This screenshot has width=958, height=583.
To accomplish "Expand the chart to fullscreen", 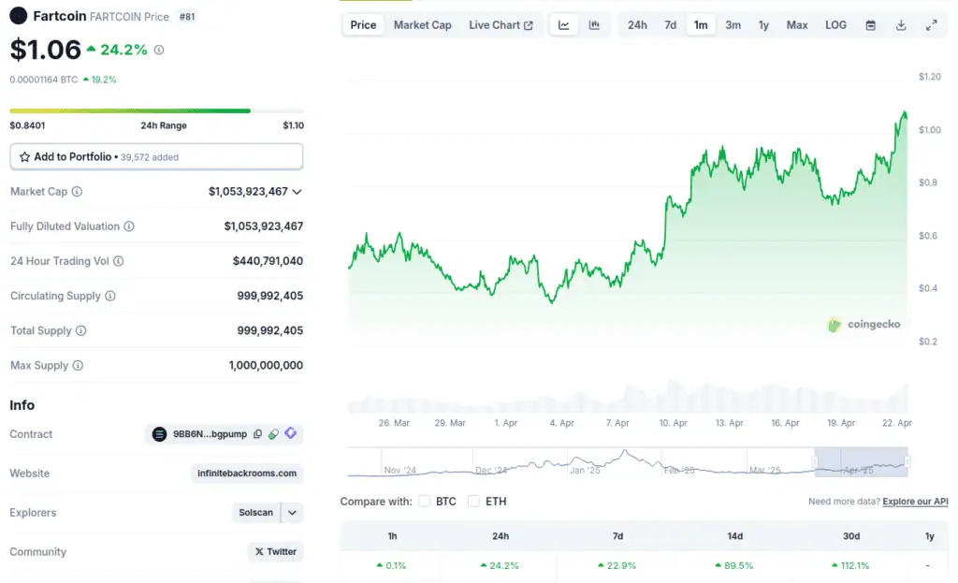I will (x=931, y=25).
